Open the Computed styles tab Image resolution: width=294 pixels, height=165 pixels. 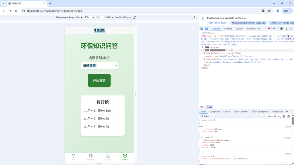click(215, 111)
